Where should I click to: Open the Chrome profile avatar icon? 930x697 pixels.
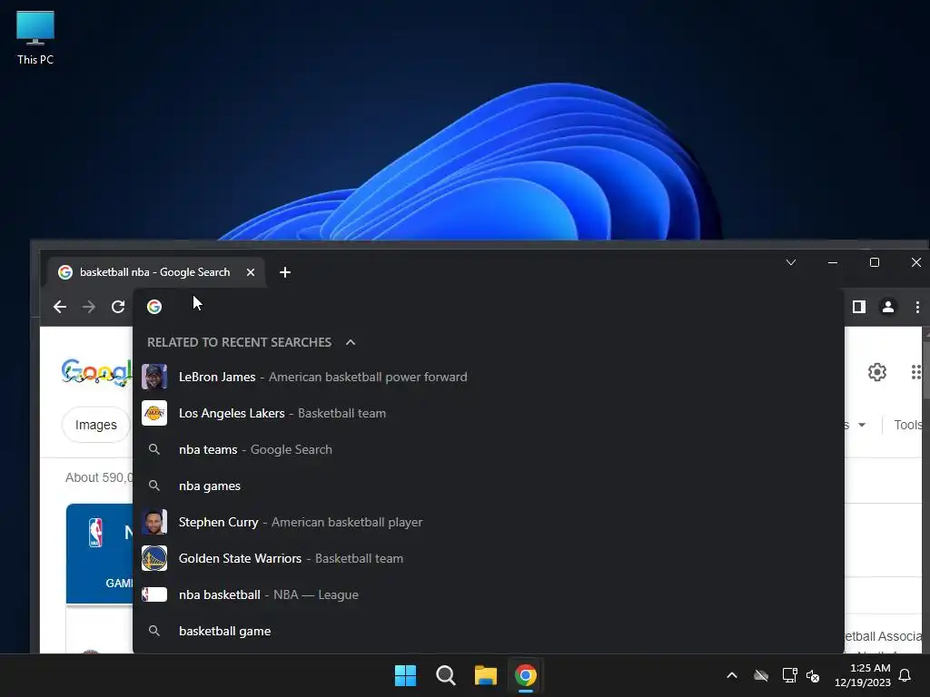888,307
